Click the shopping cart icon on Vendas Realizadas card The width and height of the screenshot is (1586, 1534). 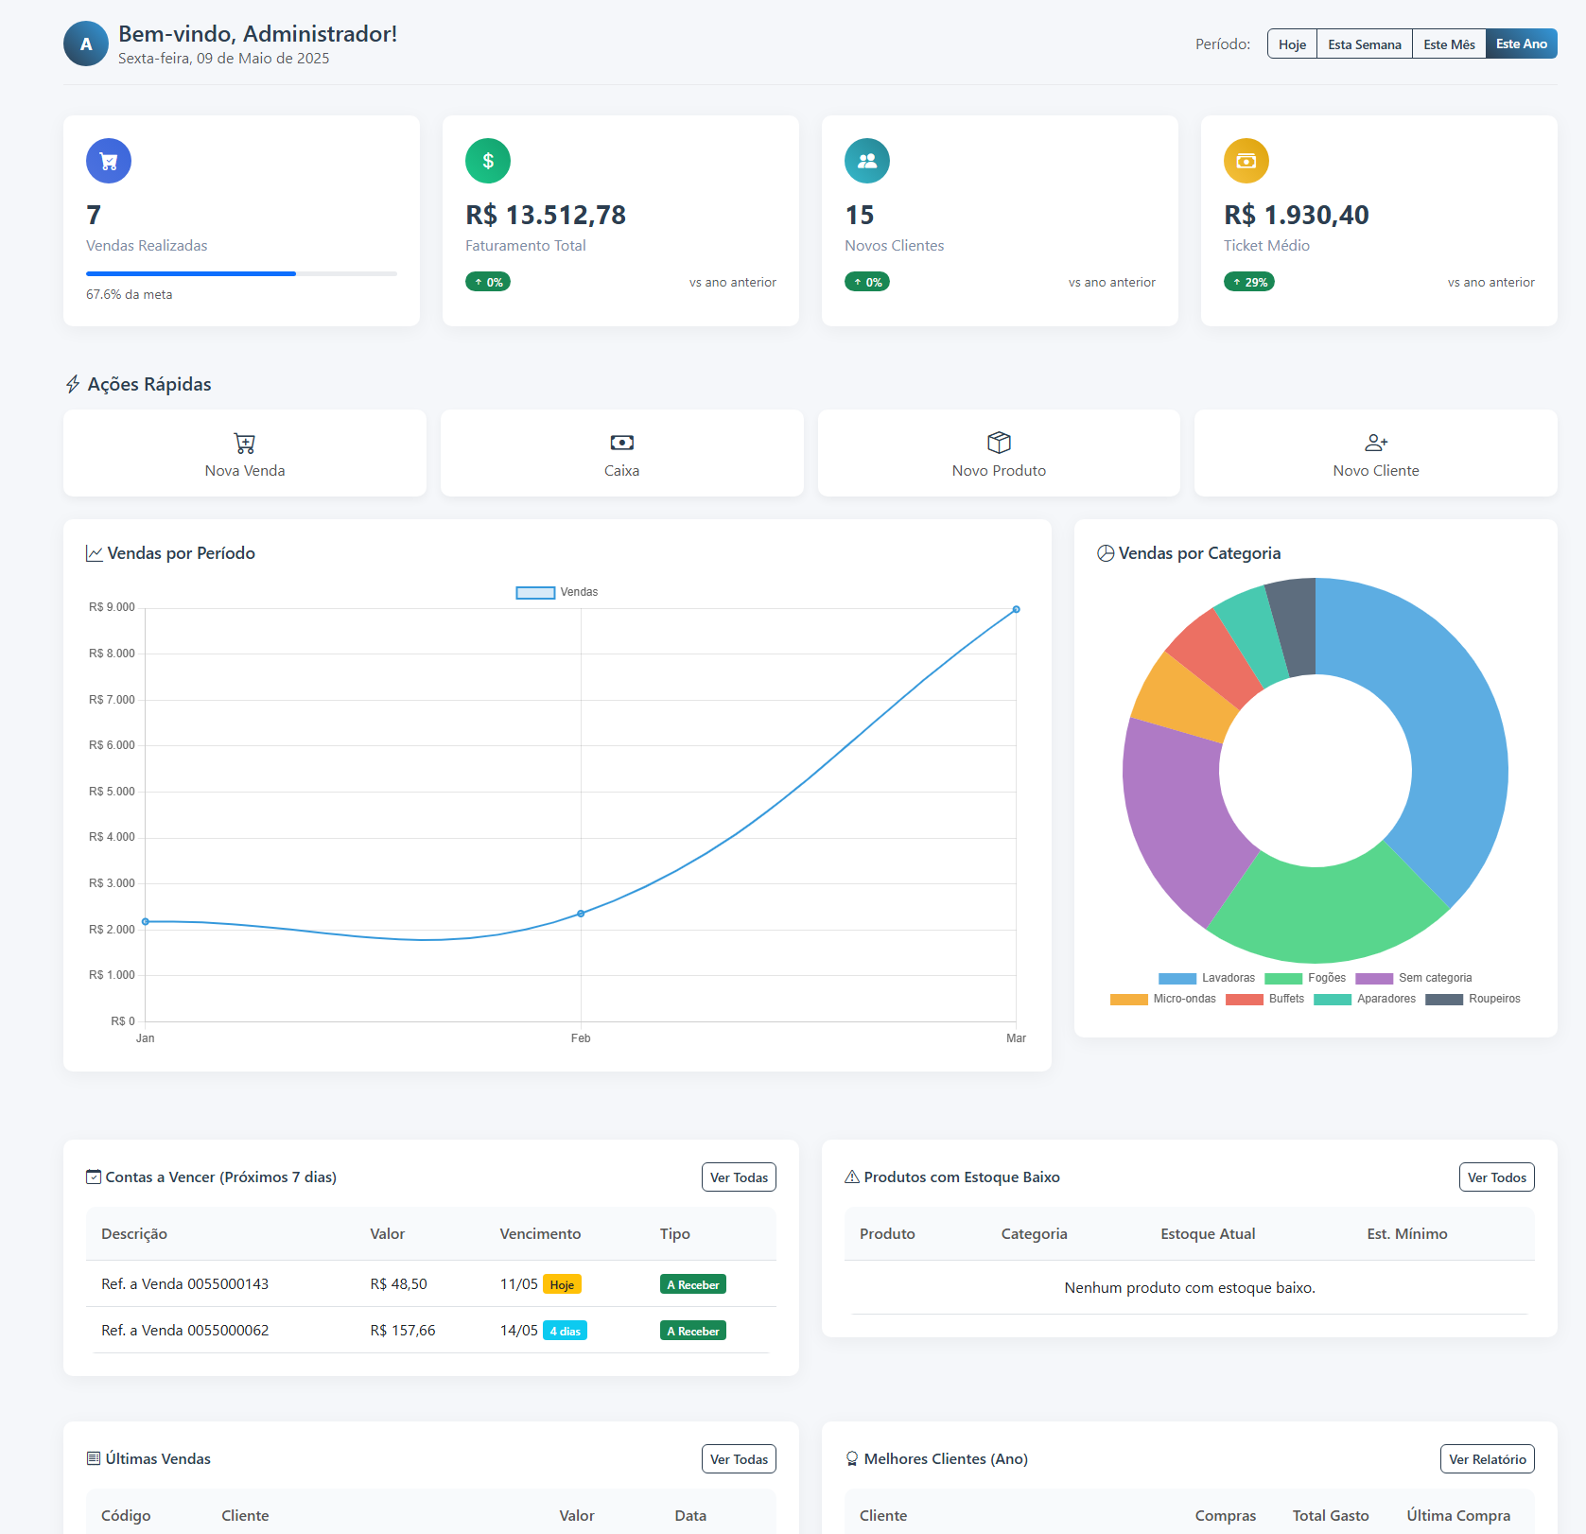(x=108, y=161)
